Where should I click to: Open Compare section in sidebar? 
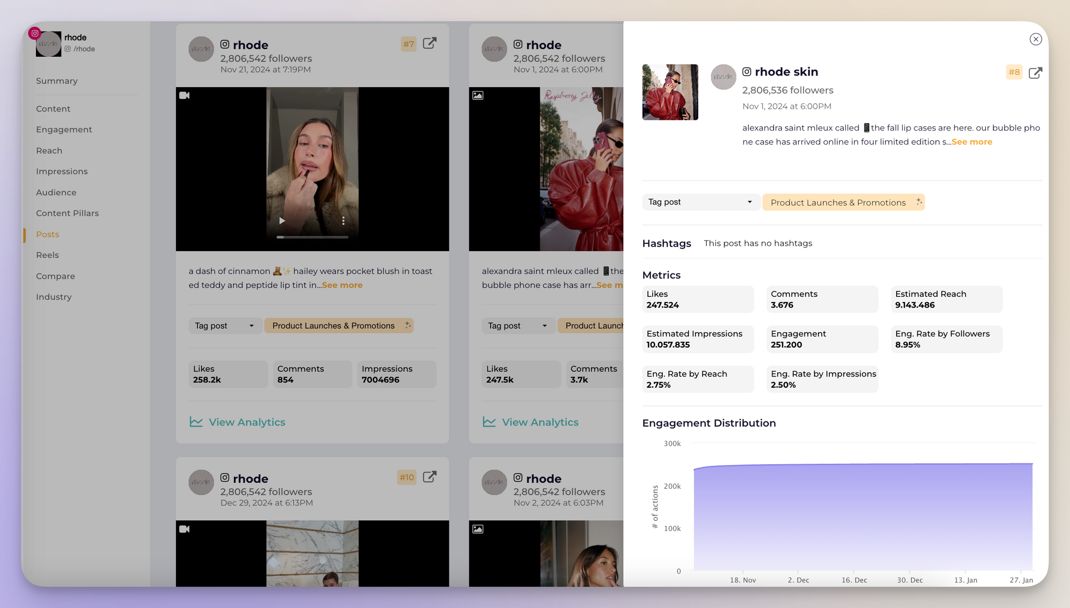tap(56, 276)
